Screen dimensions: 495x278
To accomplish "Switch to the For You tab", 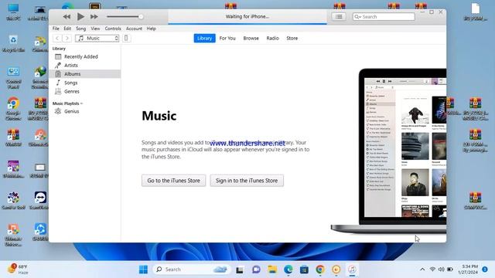I will click(227, 38).
